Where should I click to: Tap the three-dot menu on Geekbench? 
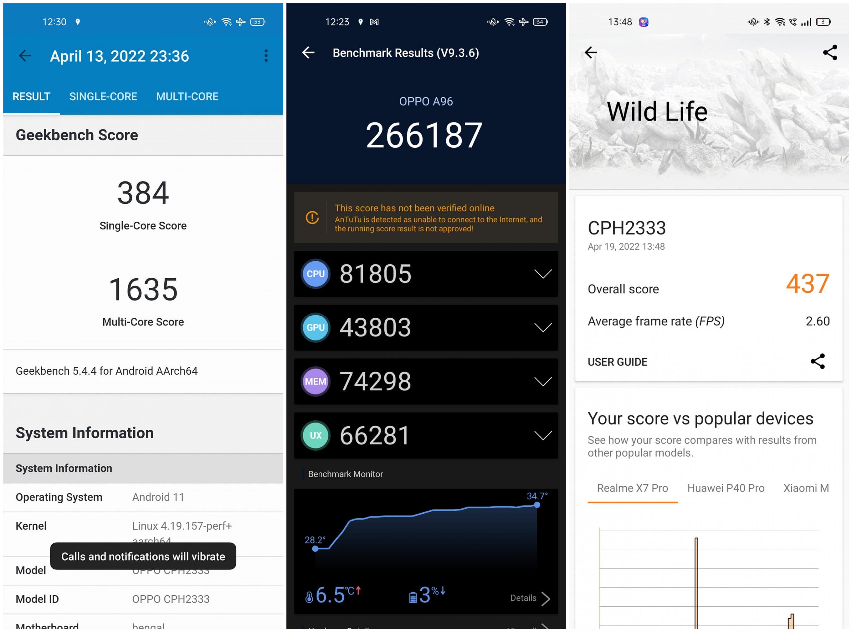coord(266,55)
